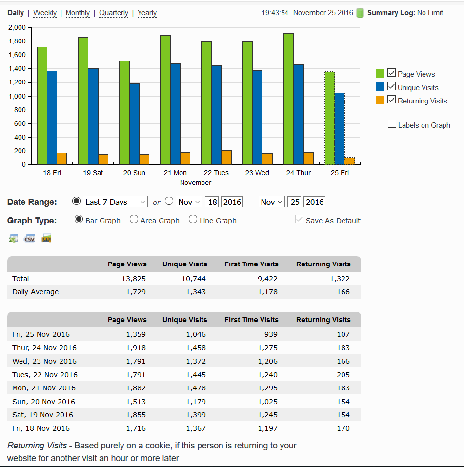Image resolution: width=464 pixels, height=467 pixels.
Task: Download data via CSV icon
Action: [x=30, y=238]
